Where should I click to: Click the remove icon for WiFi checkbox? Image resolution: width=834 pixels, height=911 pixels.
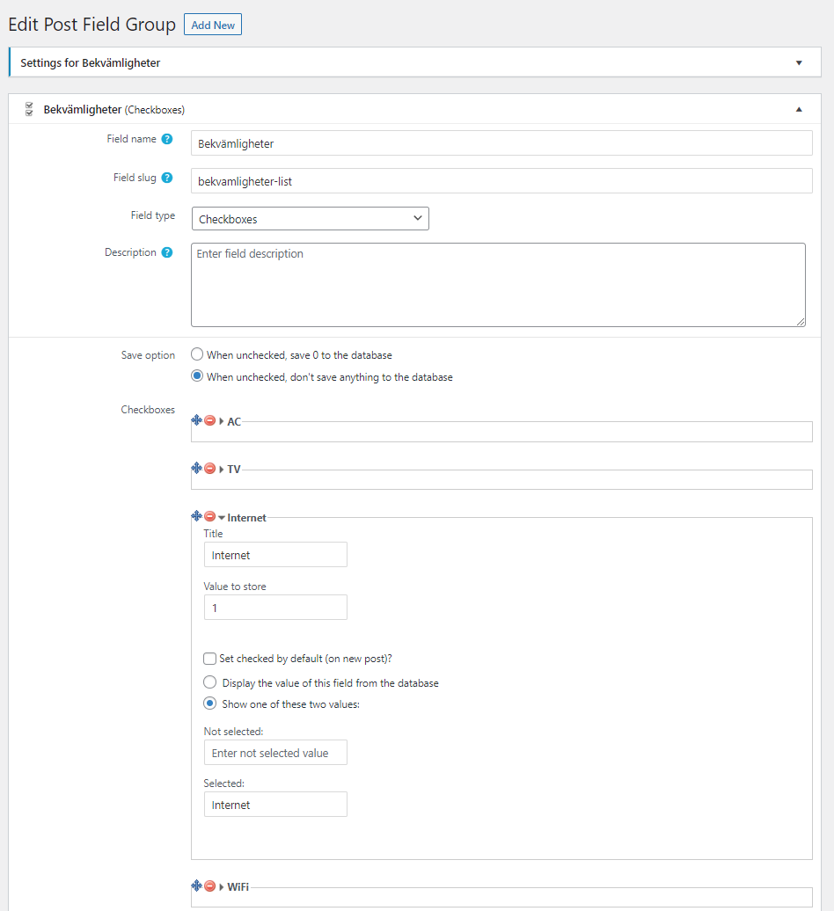click(210, 885)
